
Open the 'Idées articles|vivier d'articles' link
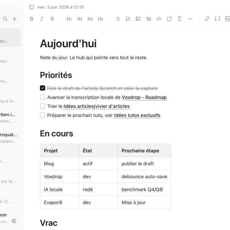[97, 106]
